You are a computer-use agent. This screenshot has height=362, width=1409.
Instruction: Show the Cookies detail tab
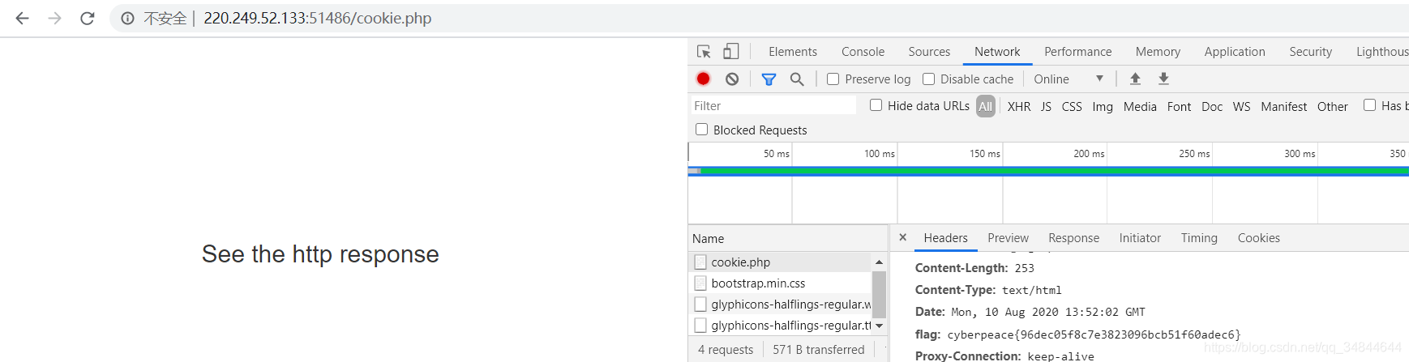coord(1258,237)
